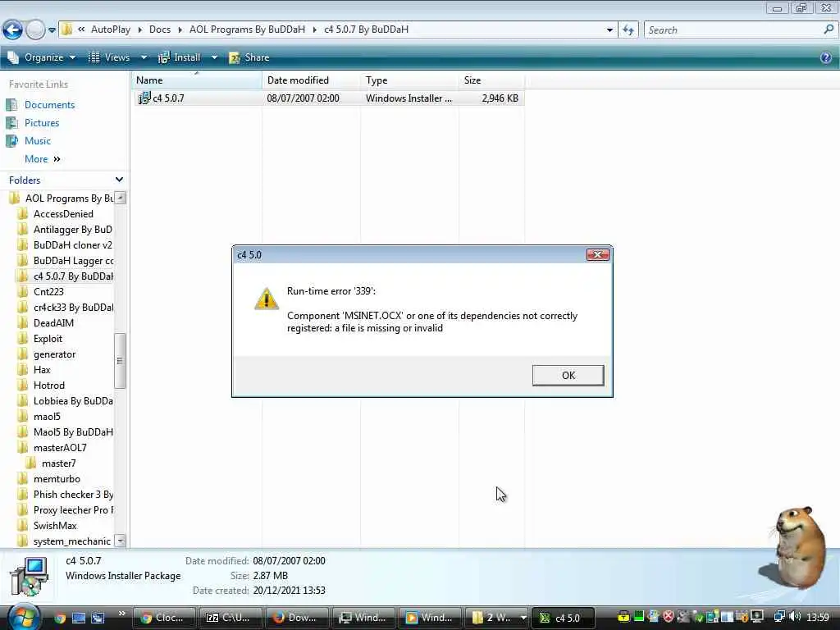Select AutoPlay in the address breadcrumb
The height and width of the screenshot is (630, 840).
pos(111,30)
